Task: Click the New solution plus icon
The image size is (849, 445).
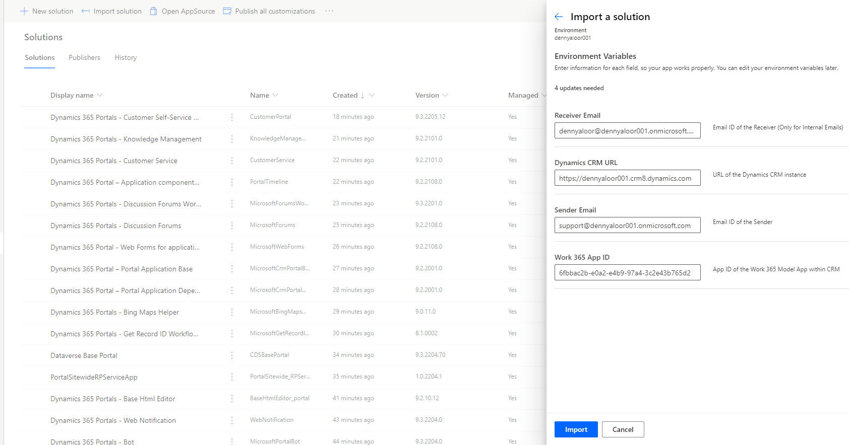Action: coord(24,11)
